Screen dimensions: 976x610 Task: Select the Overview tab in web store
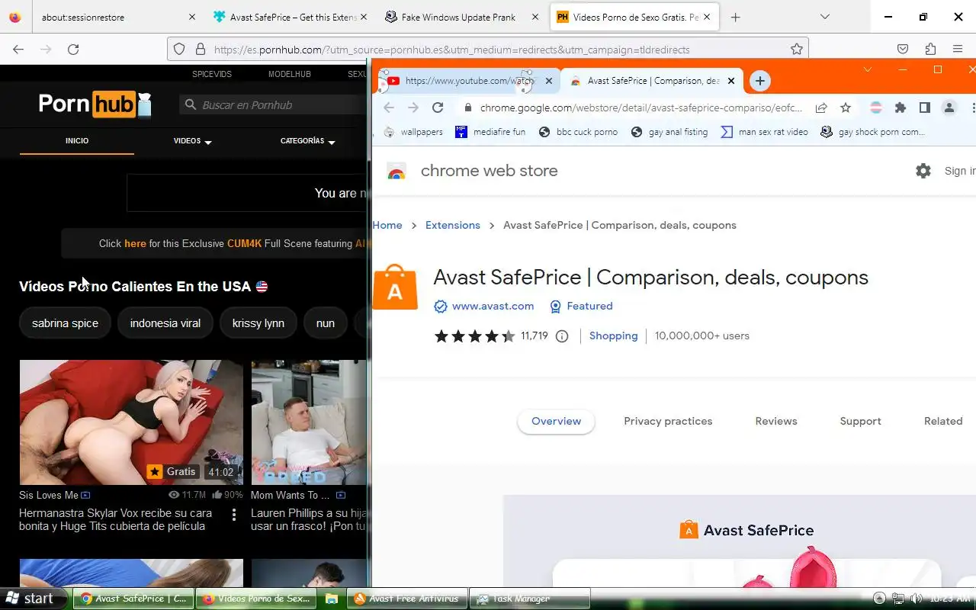[x=556, y=421]
